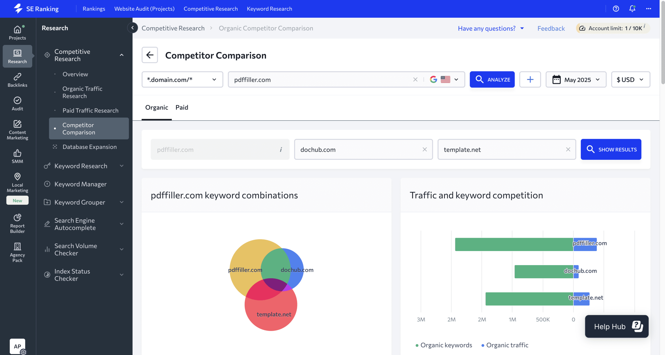Select Competitor Comparison sidebar item
The height and width of the screenshot is (355, 665).
point(89,128)
